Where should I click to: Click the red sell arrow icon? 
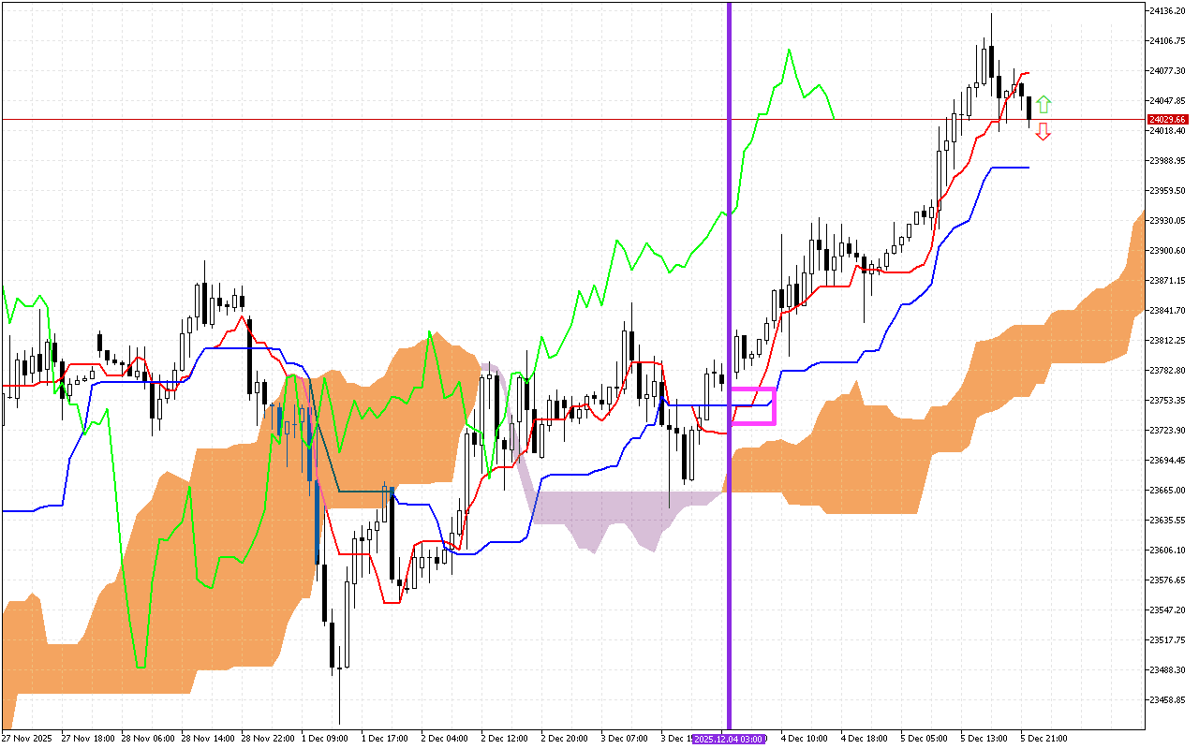(x=1044, y=133)
